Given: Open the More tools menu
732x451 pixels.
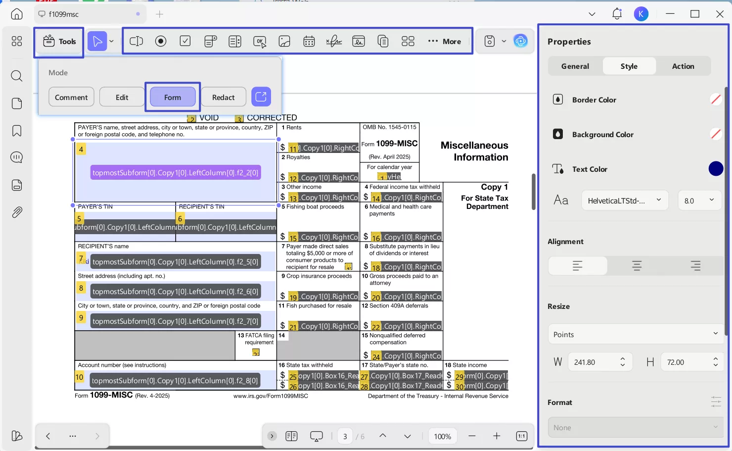Looking at the screenshot, I should click(445, 41).
